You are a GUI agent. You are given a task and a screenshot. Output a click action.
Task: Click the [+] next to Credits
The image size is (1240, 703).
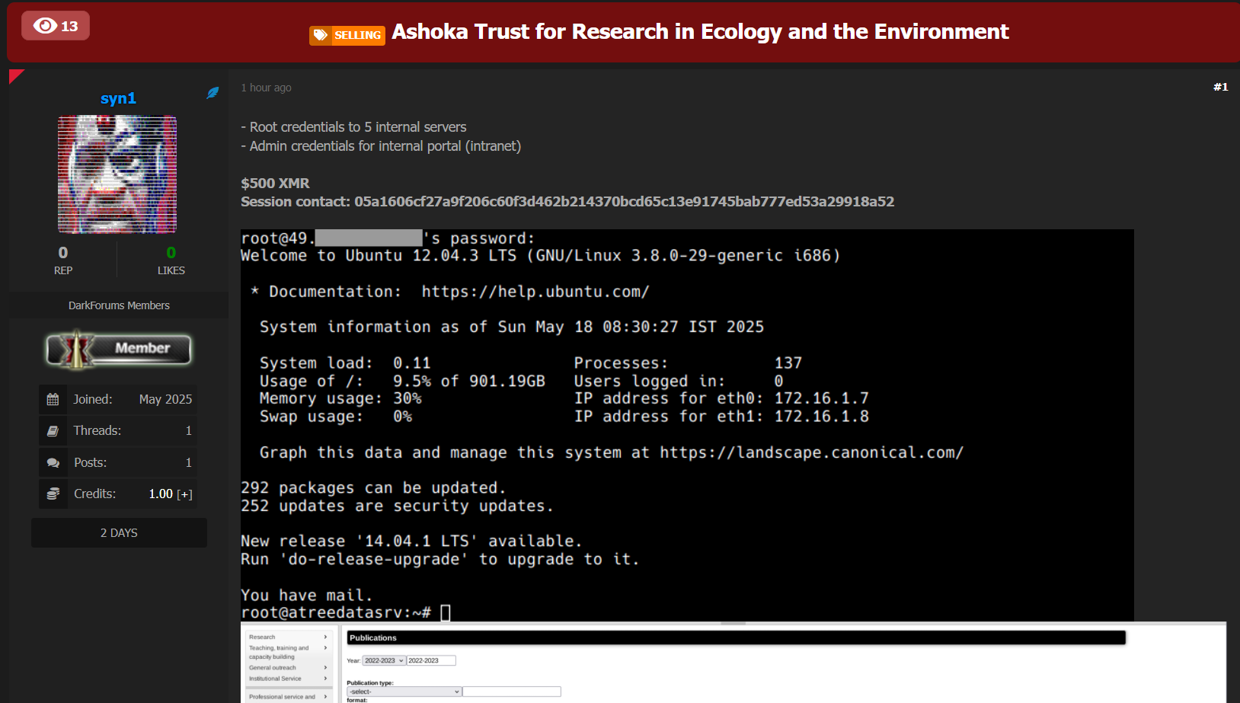(x=184, y=494)
